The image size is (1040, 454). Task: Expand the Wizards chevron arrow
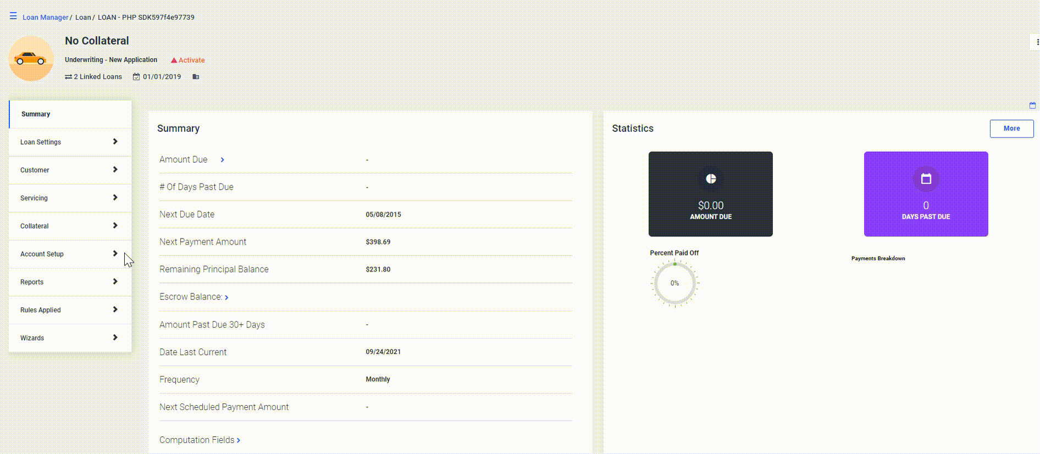(x=115, y=337)
